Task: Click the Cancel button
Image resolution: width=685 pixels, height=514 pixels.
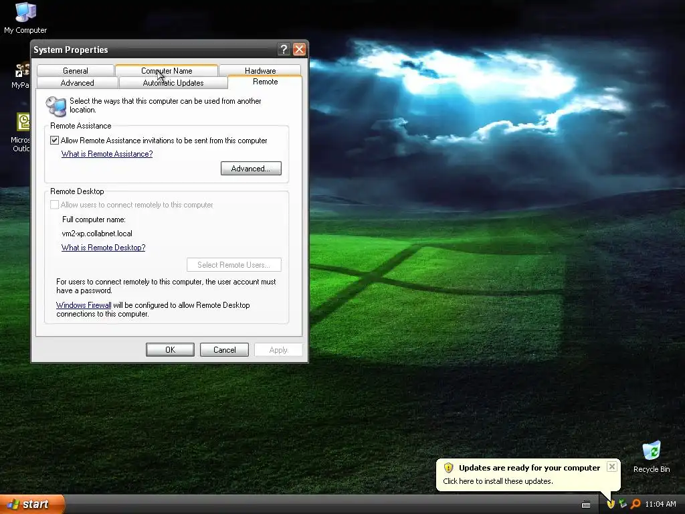Action: [224, 349]
